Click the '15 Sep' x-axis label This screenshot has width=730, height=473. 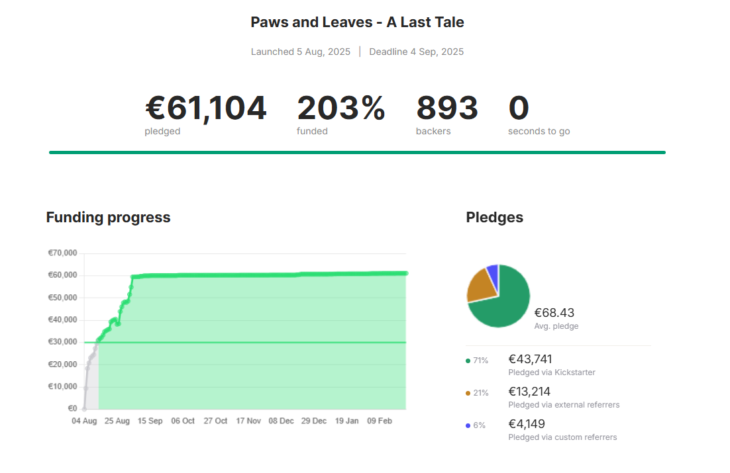point(150,421)
